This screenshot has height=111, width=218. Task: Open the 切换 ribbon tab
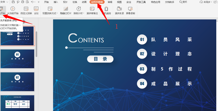[75, 2]
